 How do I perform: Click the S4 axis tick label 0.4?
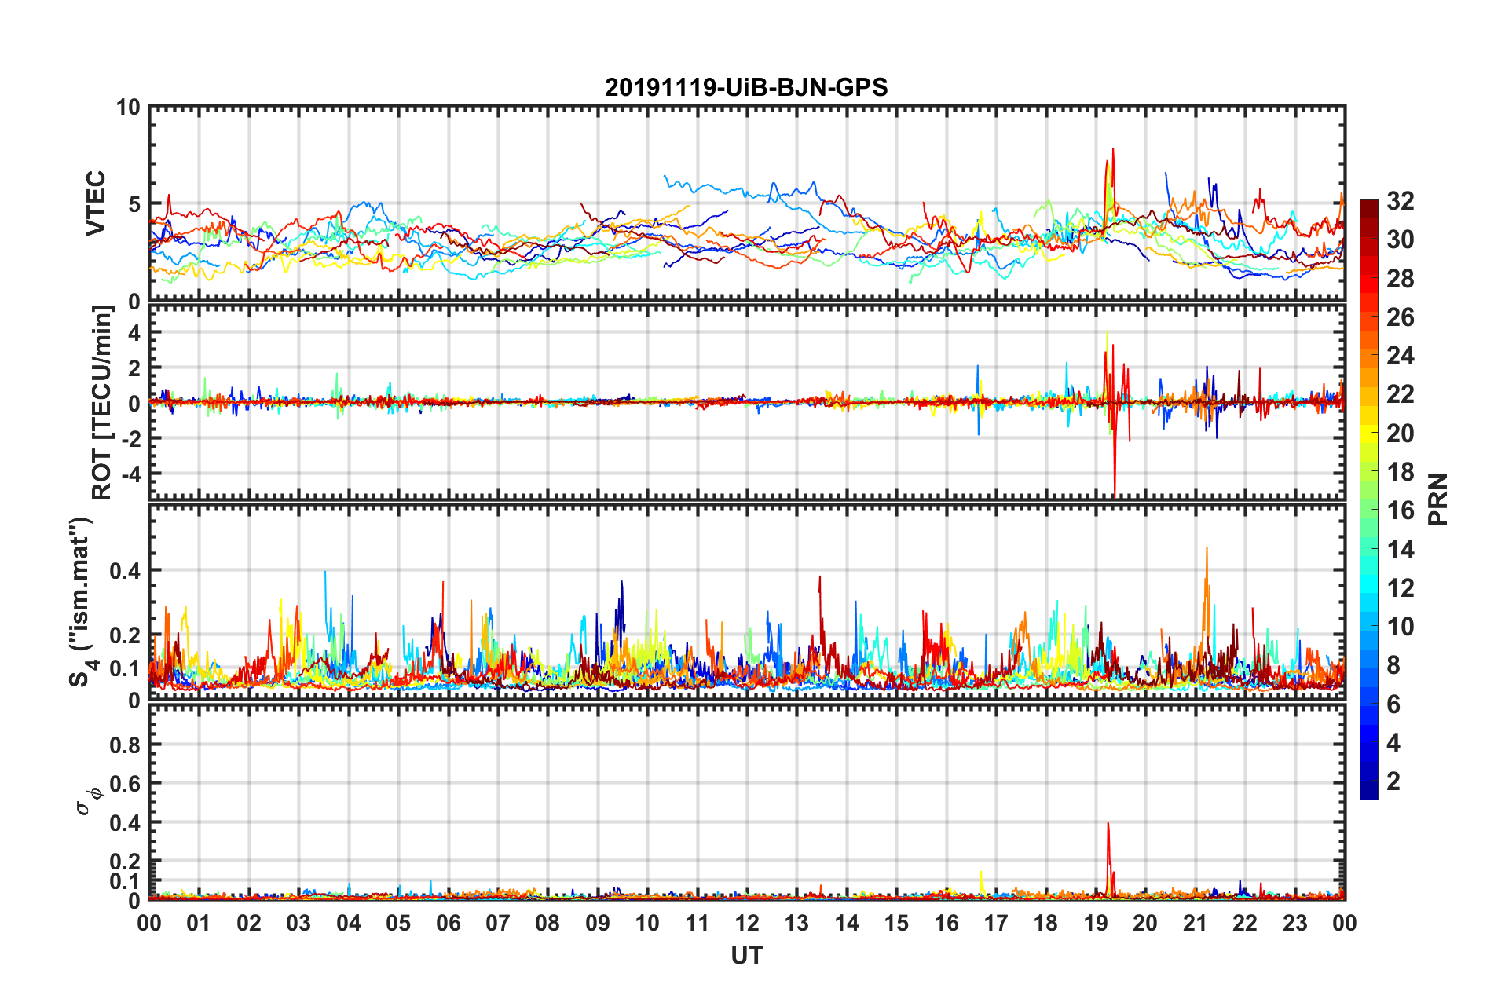point(126,571)
